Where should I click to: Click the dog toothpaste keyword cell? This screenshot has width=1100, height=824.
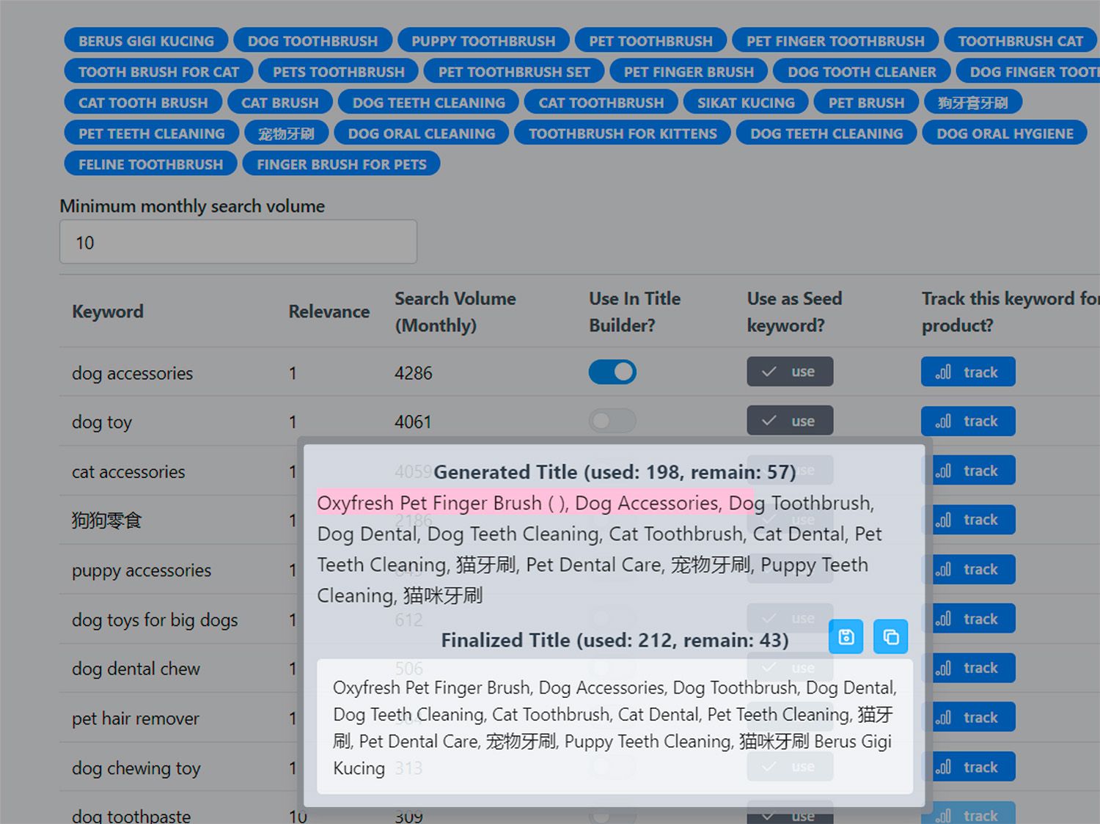pos(131,815)
